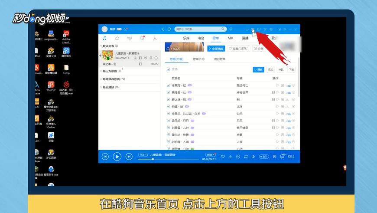Click the songlist vertical scrollbar
The width and height of the screenshot is (377, 213).
(299, 77)
